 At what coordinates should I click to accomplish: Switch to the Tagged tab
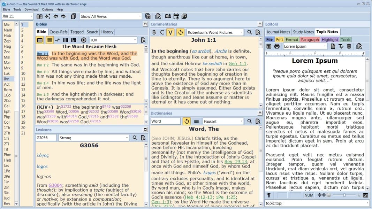point(77,32)
